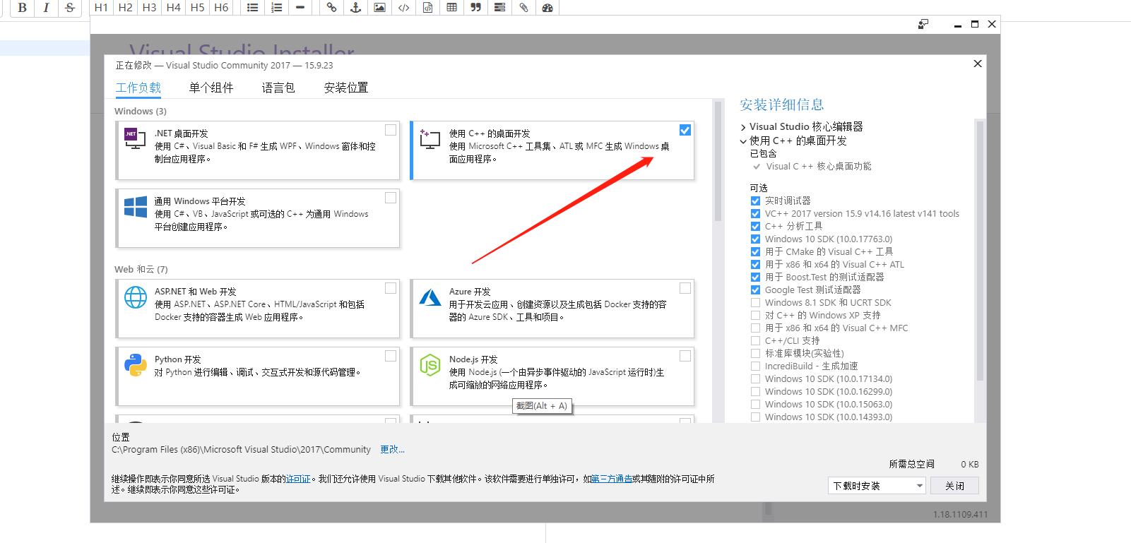
Task: Insert an unordered bullet list
Action: click(x=252, y=8)
